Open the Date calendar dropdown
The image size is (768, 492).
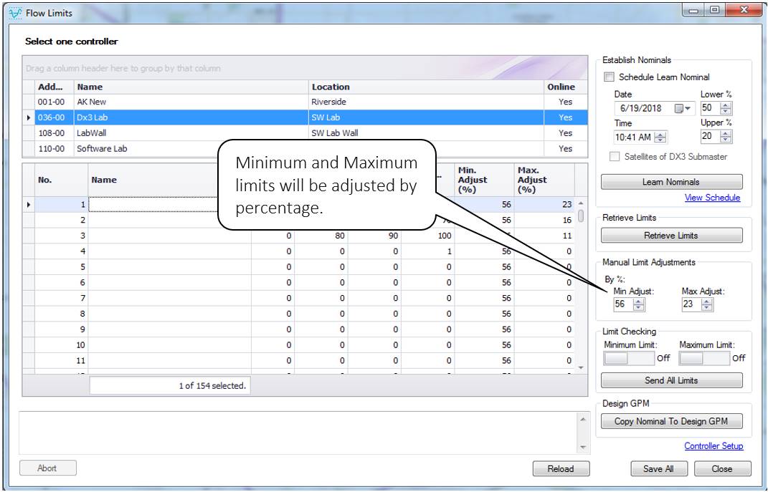pyautogui.click(x=682, y=109)
